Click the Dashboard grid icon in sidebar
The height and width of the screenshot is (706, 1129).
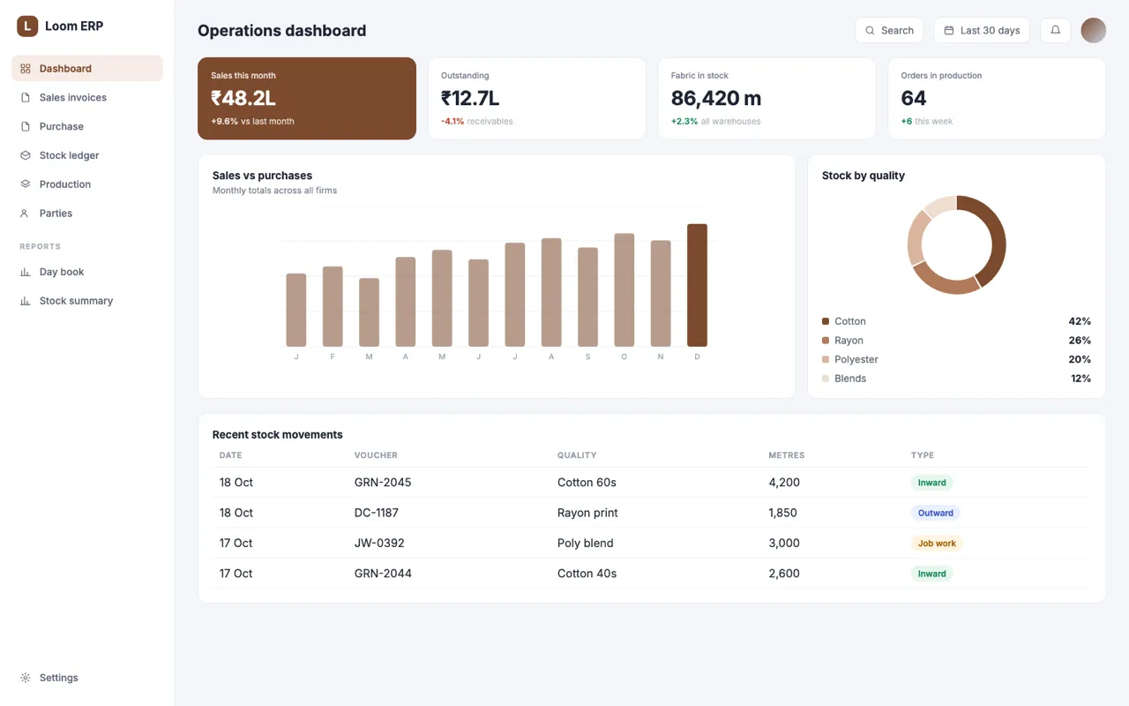point(26,69)
